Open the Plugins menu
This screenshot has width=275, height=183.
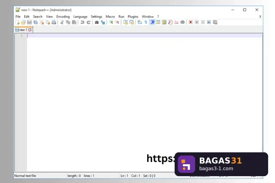[x=133, y=16]
